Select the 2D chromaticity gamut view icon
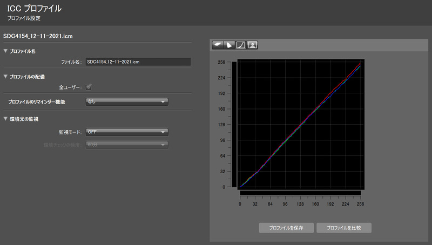Screen dimensions: 432x245 pyautogui.click(x=229, y=45)
